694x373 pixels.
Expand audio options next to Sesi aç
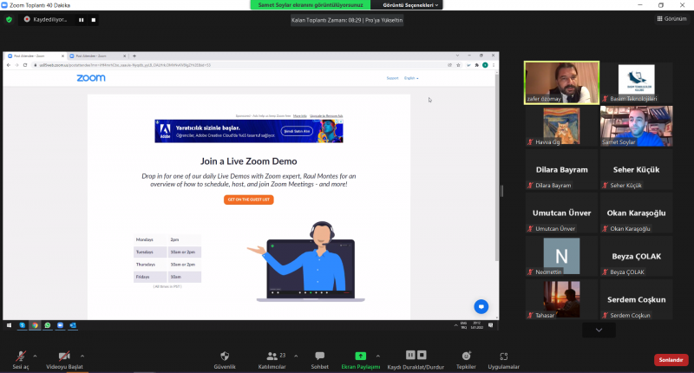pyautogui.click(x=35, y=356)
